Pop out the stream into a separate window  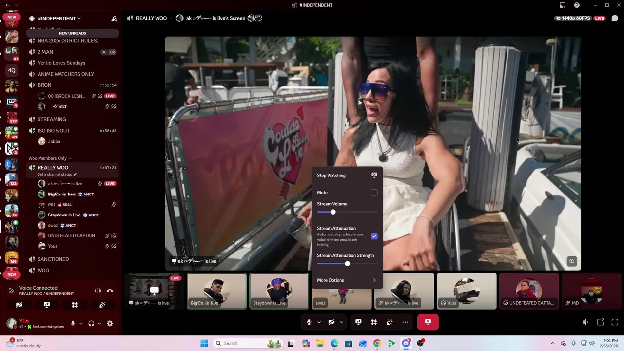(601, 322)
